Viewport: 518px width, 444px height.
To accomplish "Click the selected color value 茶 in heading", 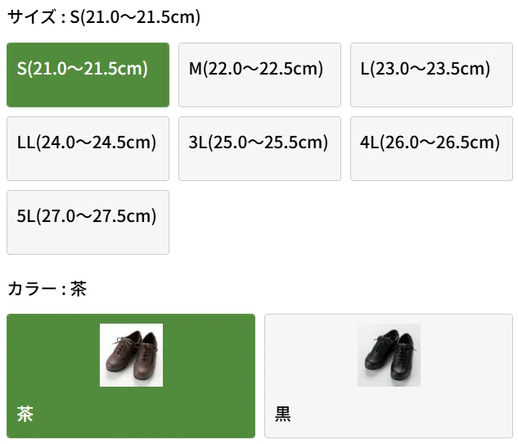I will [79, 288].
